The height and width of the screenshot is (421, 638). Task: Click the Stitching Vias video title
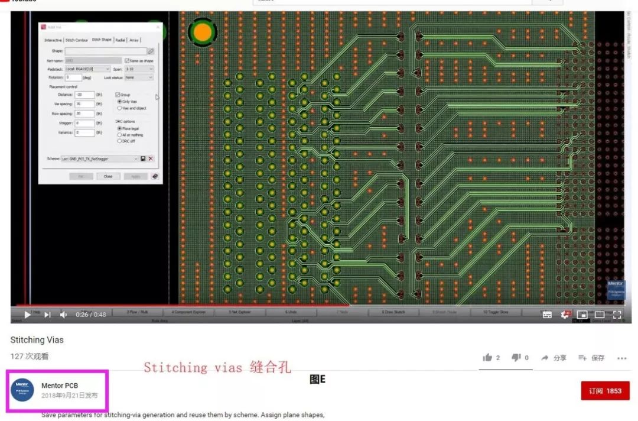click(x=37, y=339)
